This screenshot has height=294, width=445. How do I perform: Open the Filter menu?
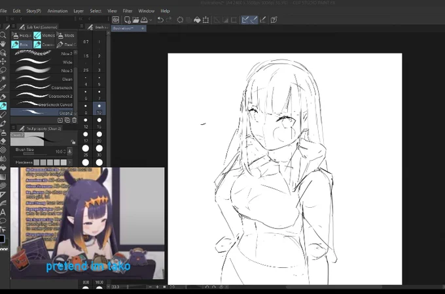128,10
